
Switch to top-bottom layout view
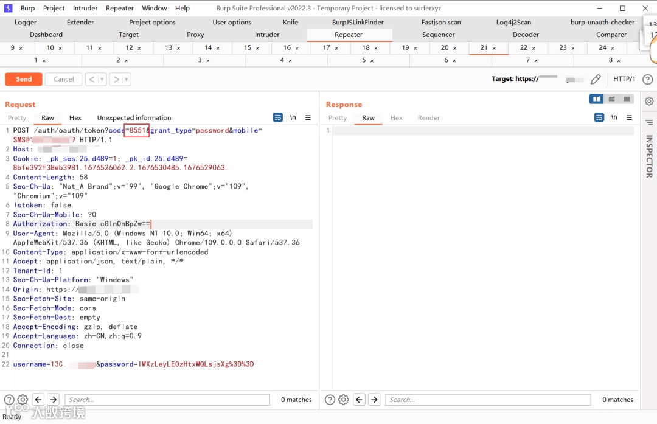(x=611, y=99)
